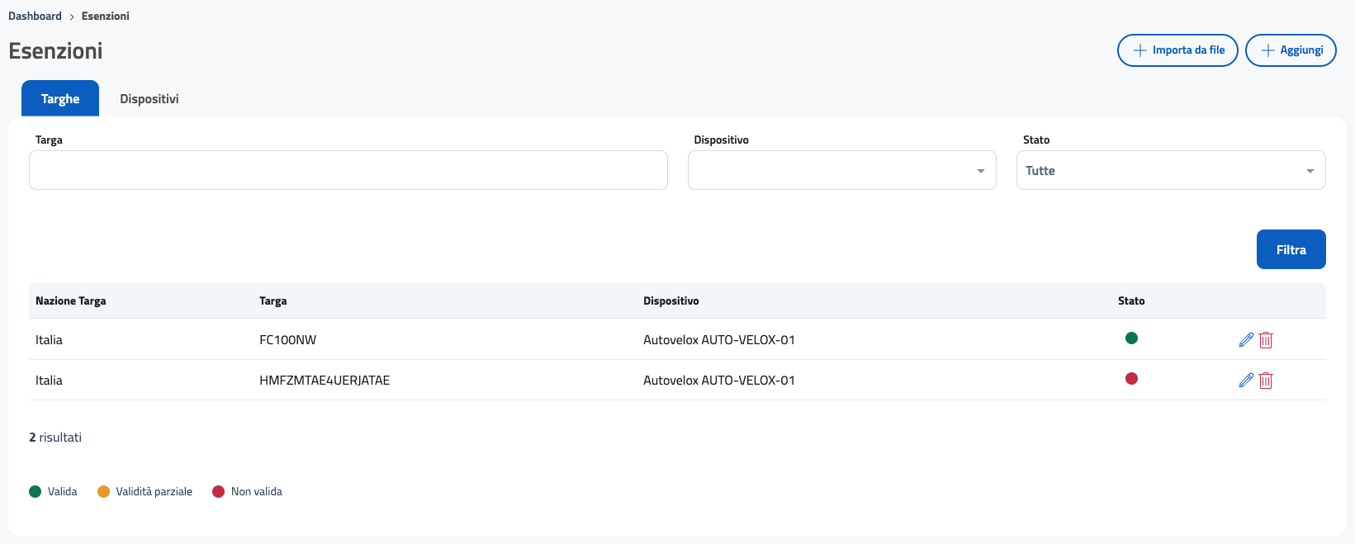Click the plus icon in Aggiungi button
1355x544 pixels.
tap(1267, 50)
